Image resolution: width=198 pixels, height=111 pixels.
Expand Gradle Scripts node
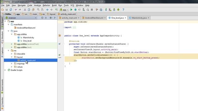pyautogui.click(x=5, y=70)
